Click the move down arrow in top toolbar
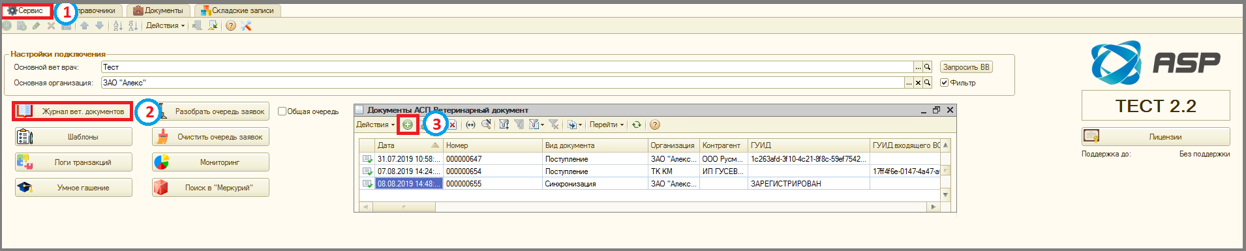The height and width of the screenshot is (251, 1246). pyautogui.click(x=99, y=25)
